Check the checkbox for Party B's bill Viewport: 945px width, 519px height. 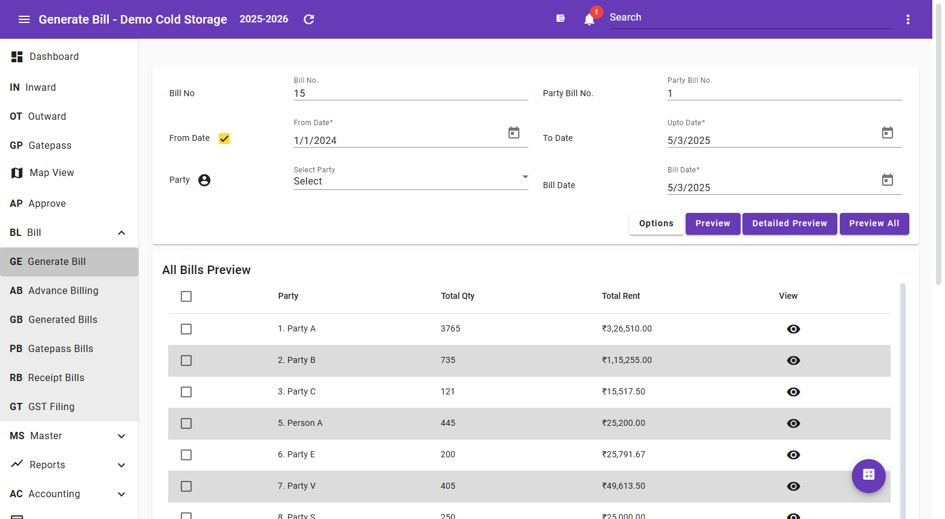click(186, 360)
